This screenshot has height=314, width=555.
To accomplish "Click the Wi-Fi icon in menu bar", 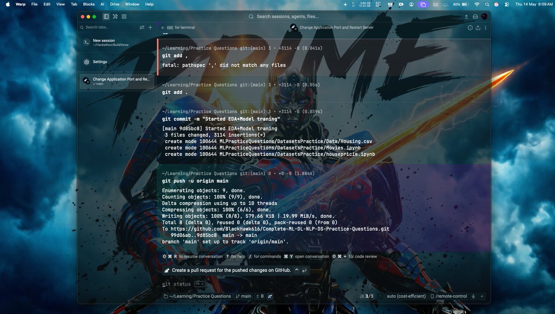I will [477, 4].
